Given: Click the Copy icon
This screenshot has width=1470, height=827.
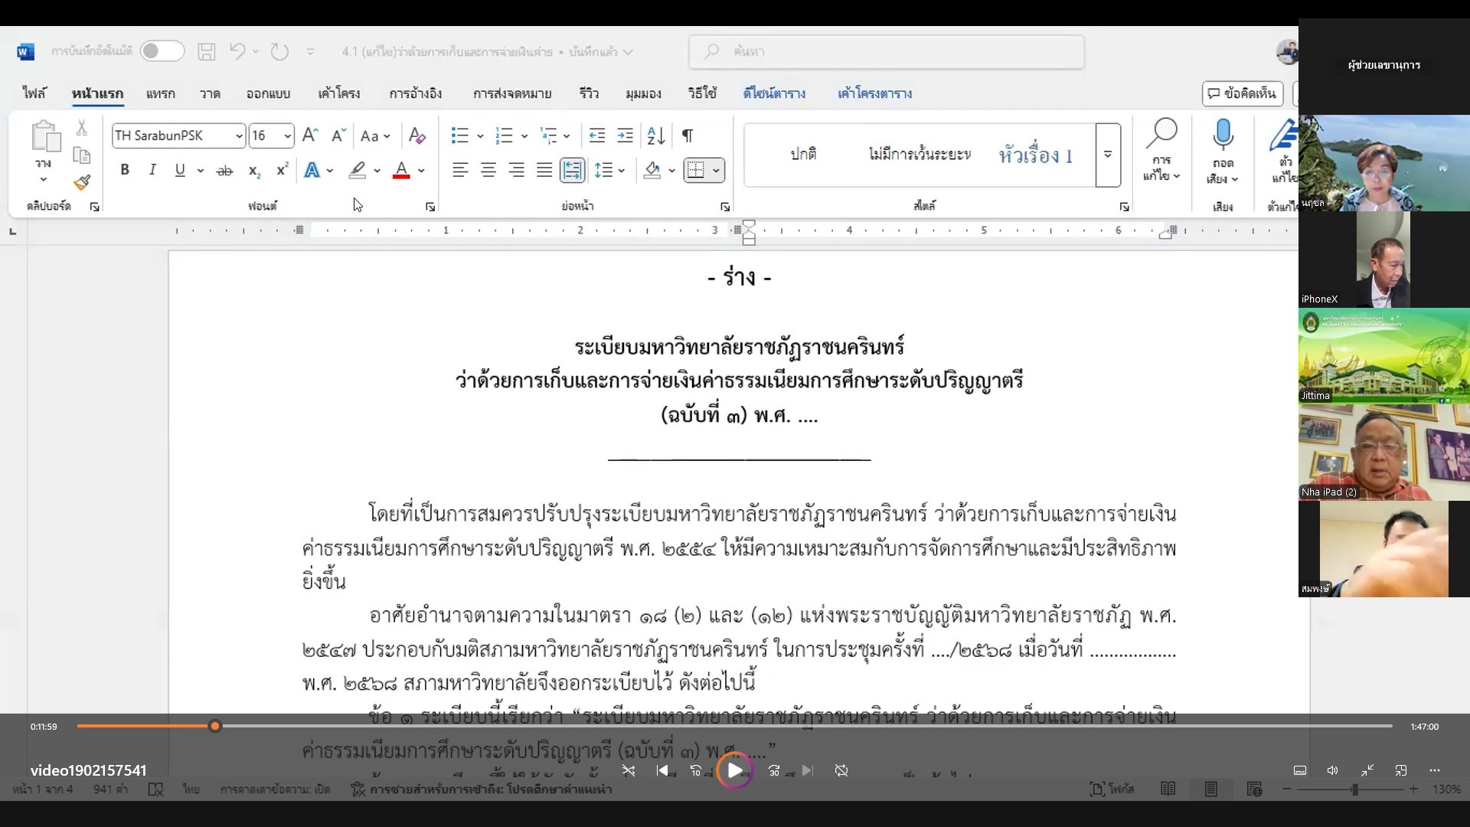Looking at the screenshot, I should [x=82, y=155].
